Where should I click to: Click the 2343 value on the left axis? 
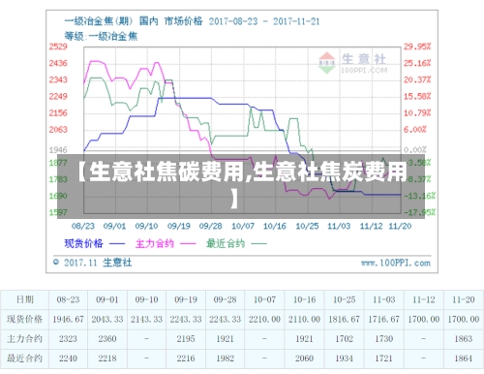click(58, 79)
